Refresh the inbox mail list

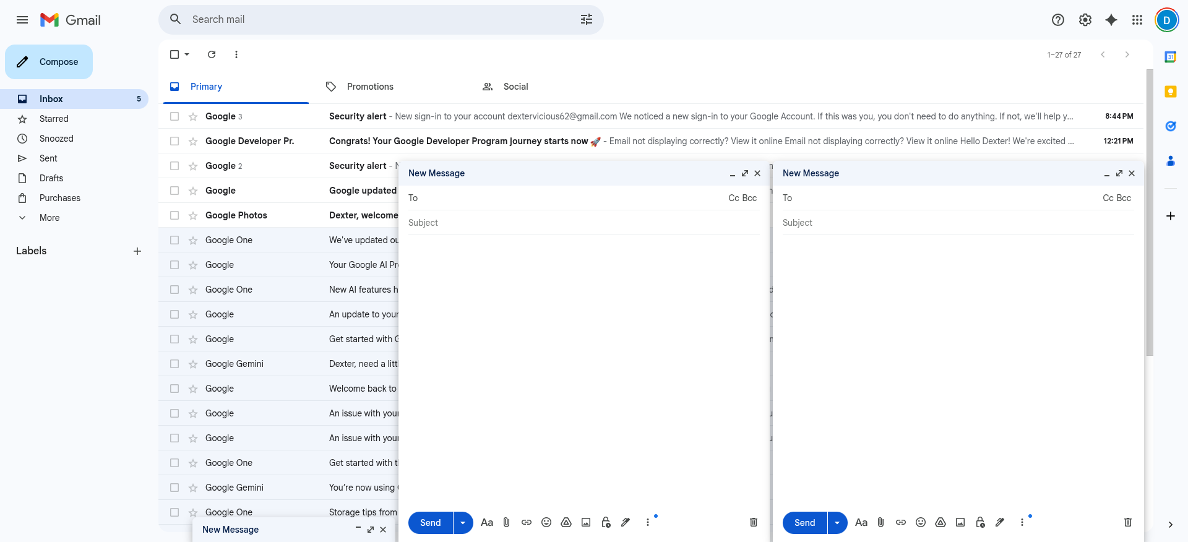[x=212, y=54]
